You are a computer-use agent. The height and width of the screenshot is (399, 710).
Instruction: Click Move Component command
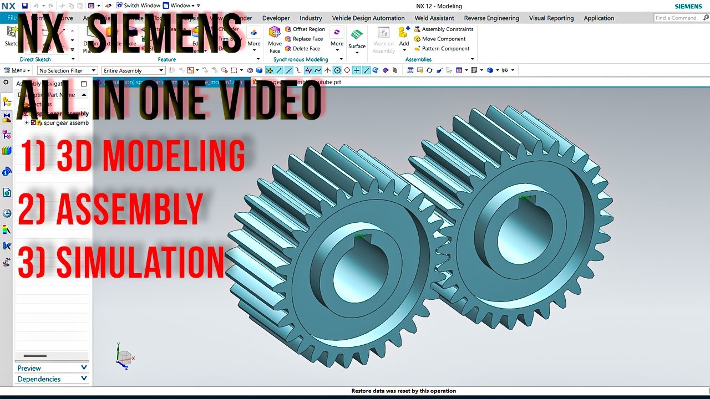[x=440, y=39]
